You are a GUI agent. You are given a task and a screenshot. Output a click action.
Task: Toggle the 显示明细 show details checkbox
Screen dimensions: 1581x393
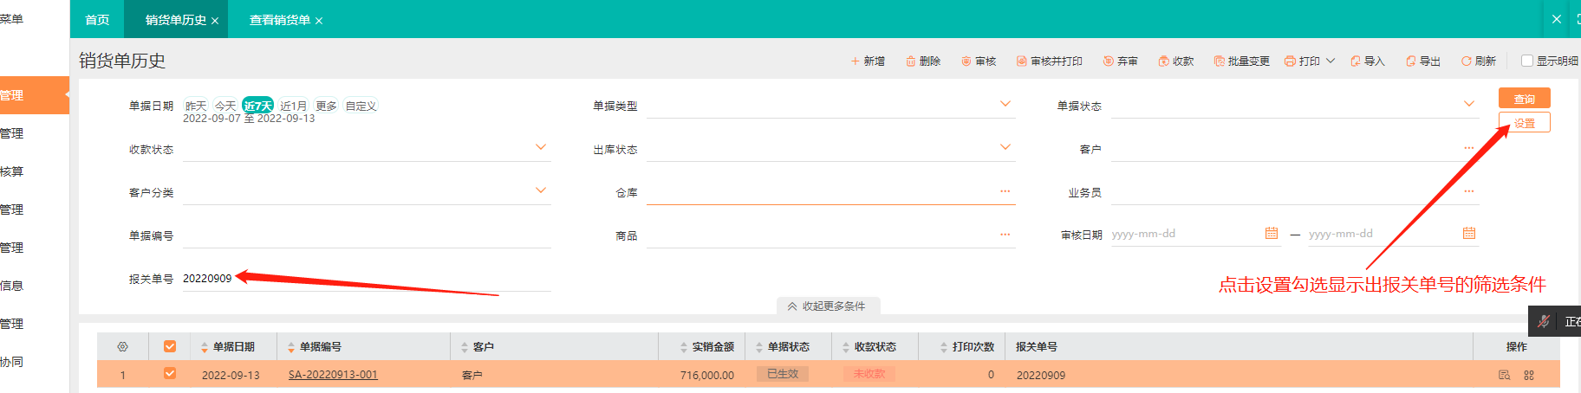1527,61
